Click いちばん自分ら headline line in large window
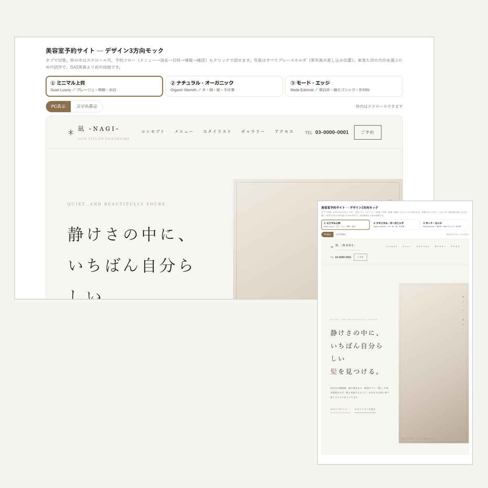Viewport: 488px width, 488px height. [x=131, y=266]
